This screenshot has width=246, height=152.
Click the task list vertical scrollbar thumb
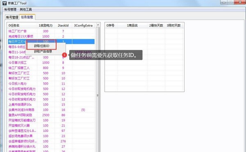tap(98, 95)
